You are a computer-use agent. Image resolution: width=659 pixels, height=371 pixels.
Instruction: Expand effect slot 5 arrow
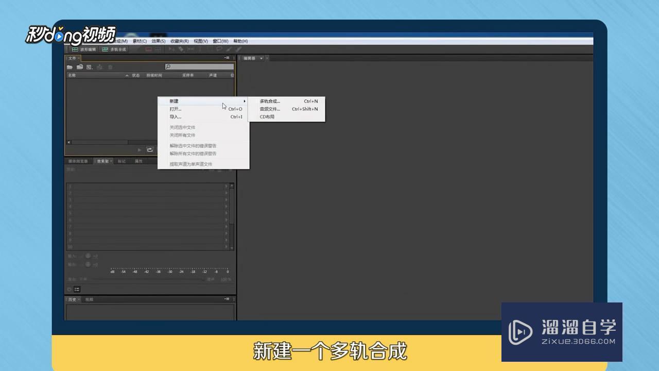tap(226, 213)
